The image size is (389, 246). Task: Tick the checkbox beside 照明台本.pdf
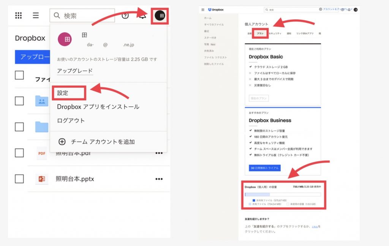point(19,153)
